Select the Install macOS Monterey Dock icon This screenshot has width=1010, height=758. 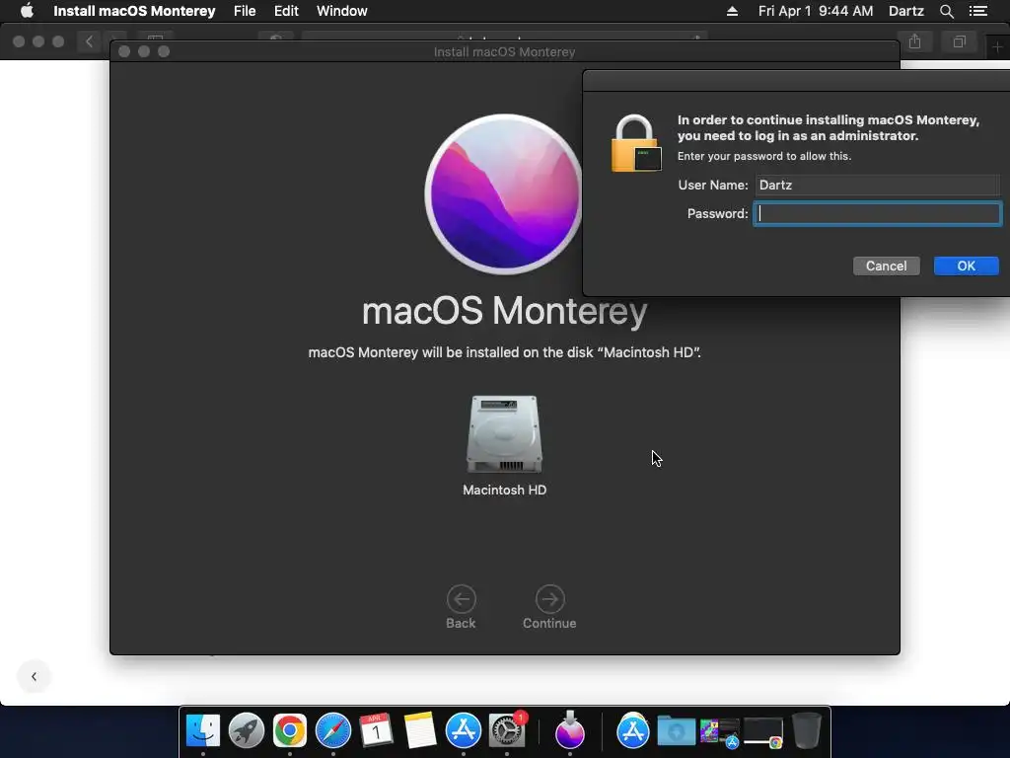point(569,730)
